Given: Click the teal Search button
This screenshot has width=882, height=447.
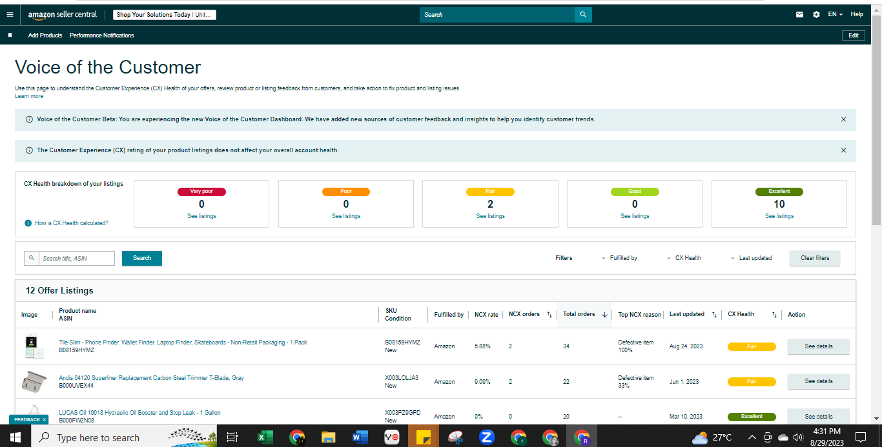Looking at the screenshot, I should coord(142,258).
